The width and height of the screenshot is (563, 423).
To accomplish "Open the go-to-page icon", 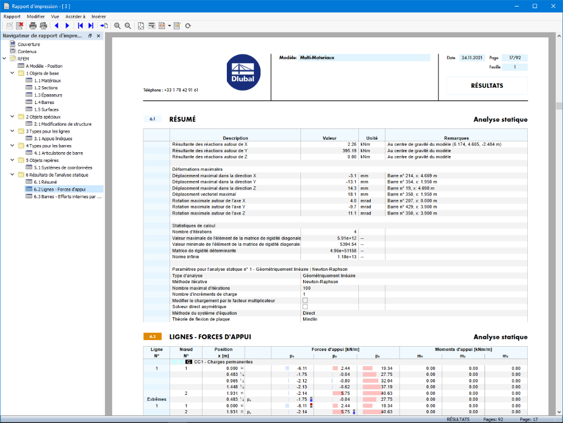I will (104, 25).
